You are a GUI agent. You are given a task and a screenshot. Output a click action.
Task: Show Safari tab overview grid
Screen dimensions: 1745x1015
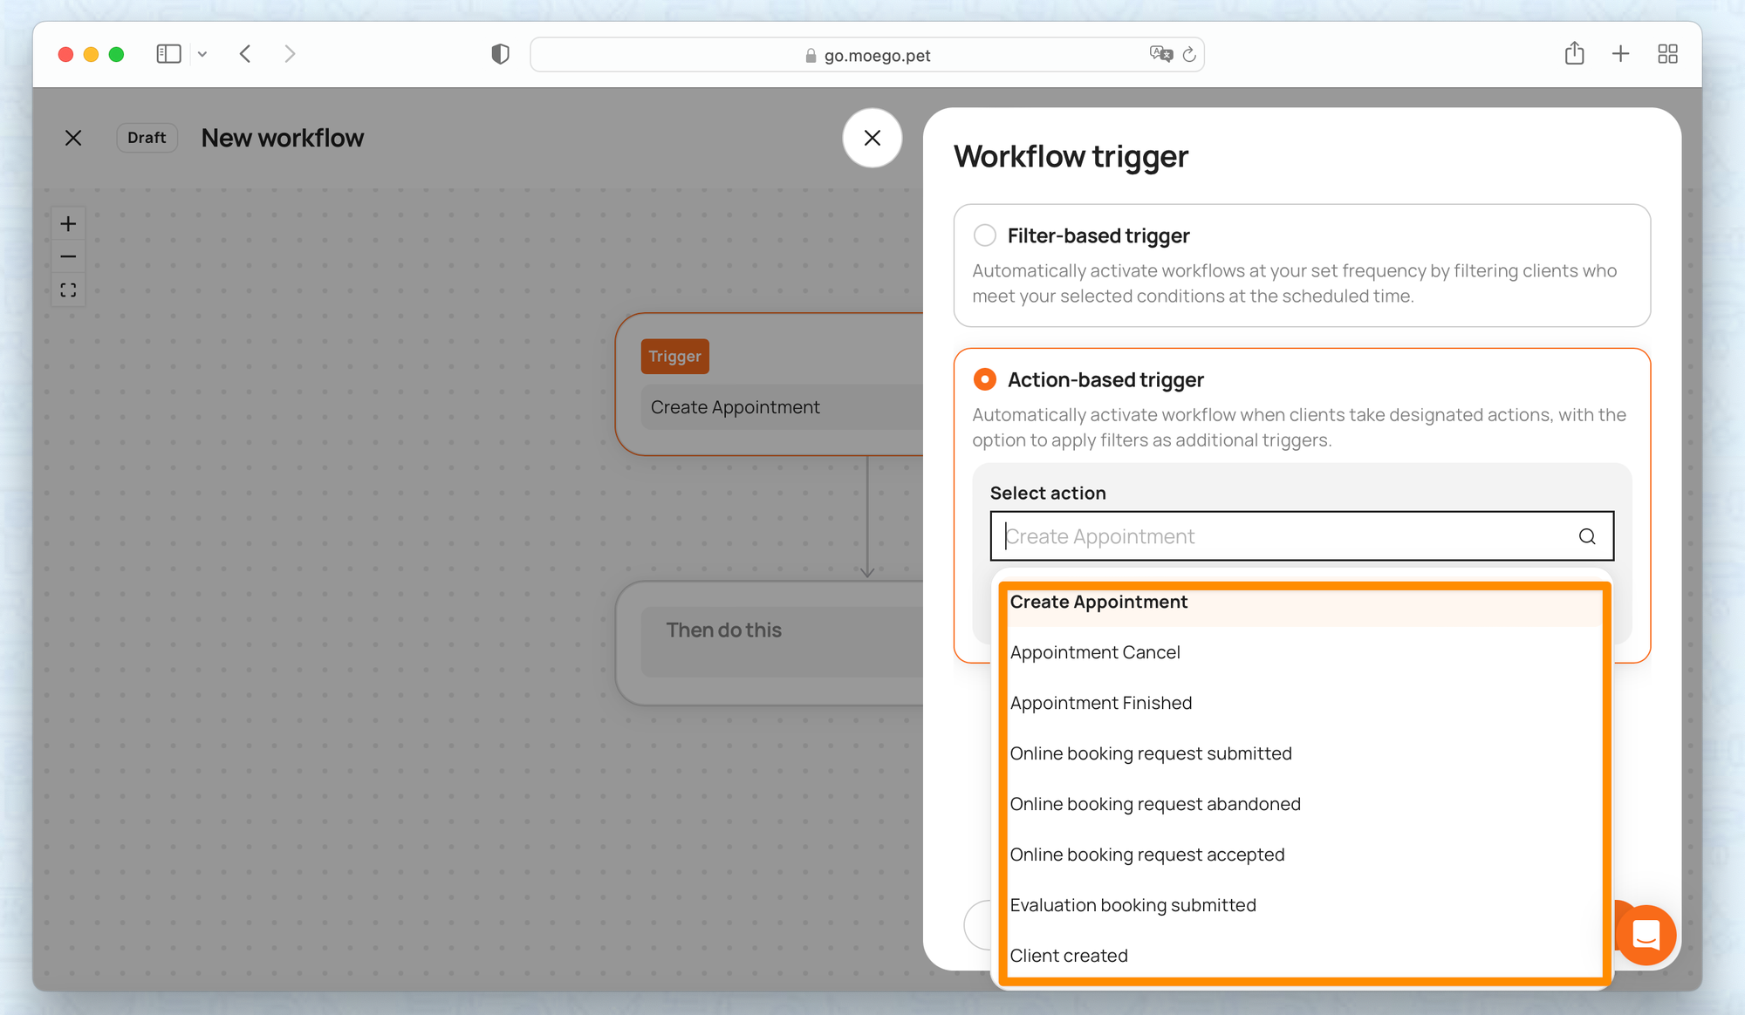pos(1667,54)
